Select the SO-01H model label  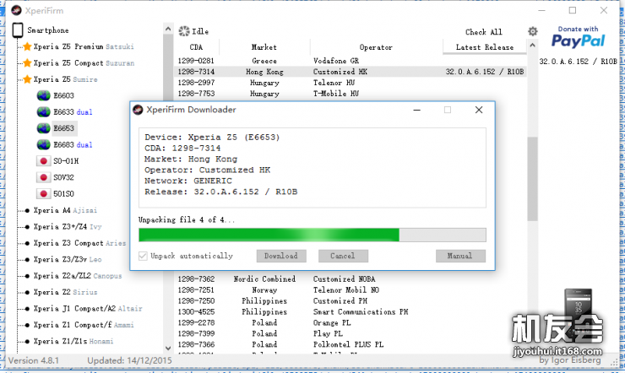[x=66, y=161]
